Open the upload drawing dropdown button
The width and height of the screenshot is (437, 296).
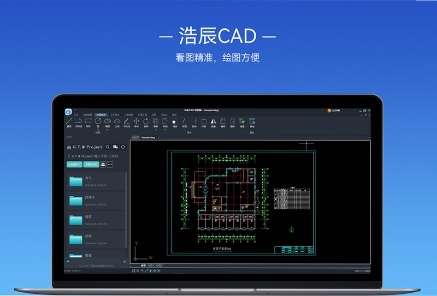(x=74, y=165)
